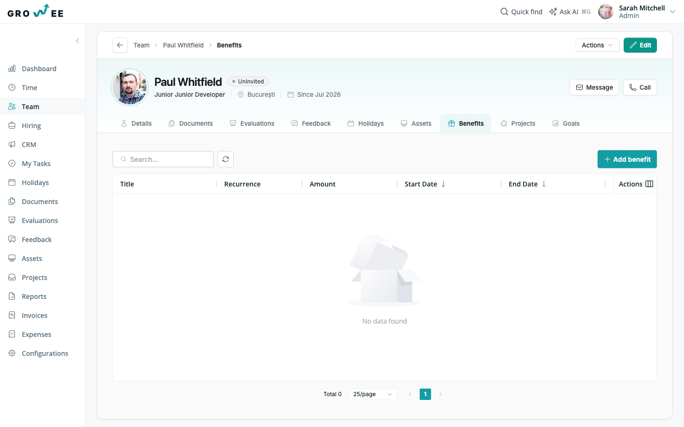Open the sidebar Documents icon
Image resolution: width=684 pixels, height=427 pixels.
[12, 202]
